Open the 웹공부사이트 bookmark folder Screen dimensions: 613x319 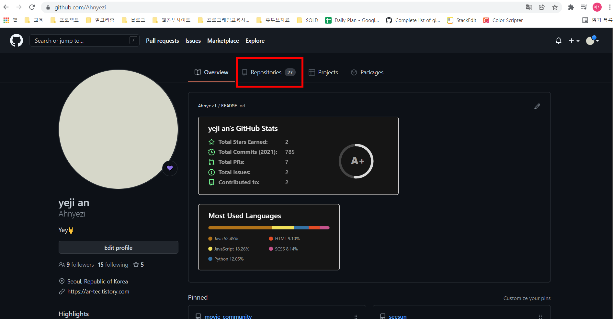[171, 20]
